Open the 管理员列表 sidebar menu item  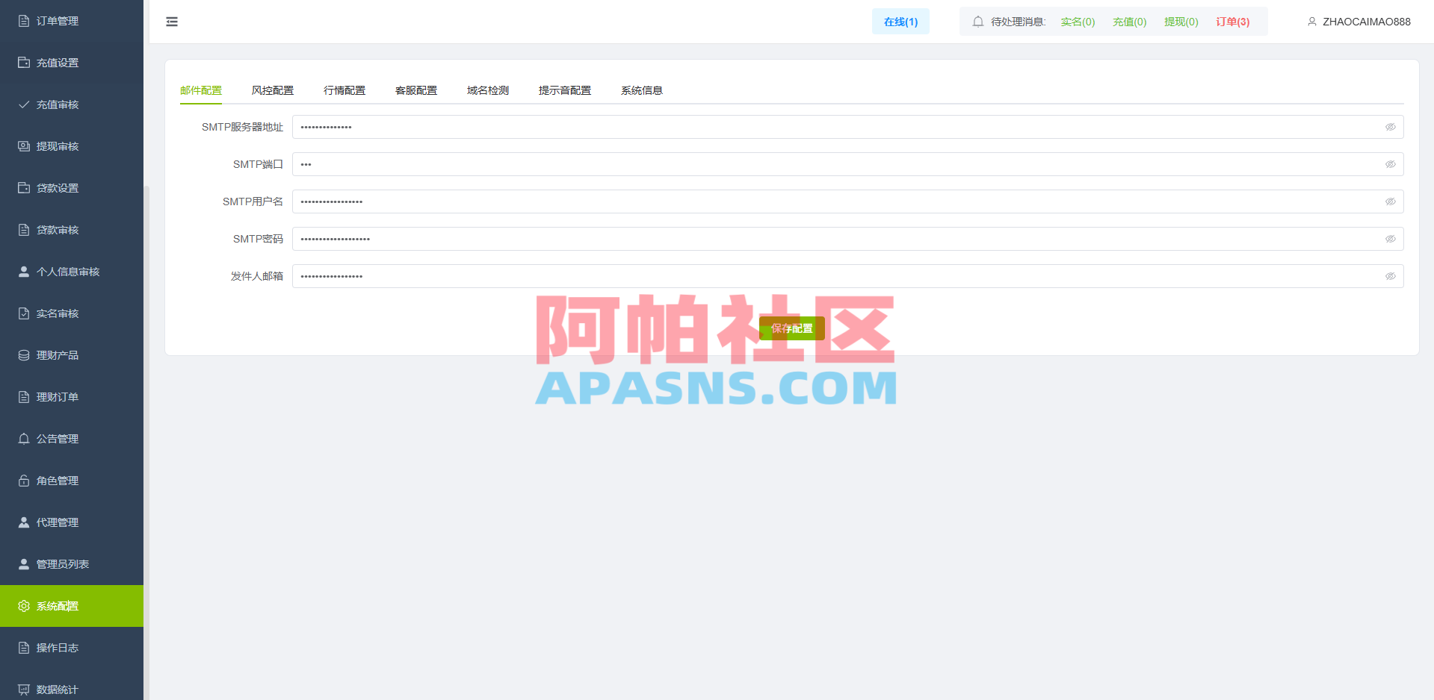point(72,564)
